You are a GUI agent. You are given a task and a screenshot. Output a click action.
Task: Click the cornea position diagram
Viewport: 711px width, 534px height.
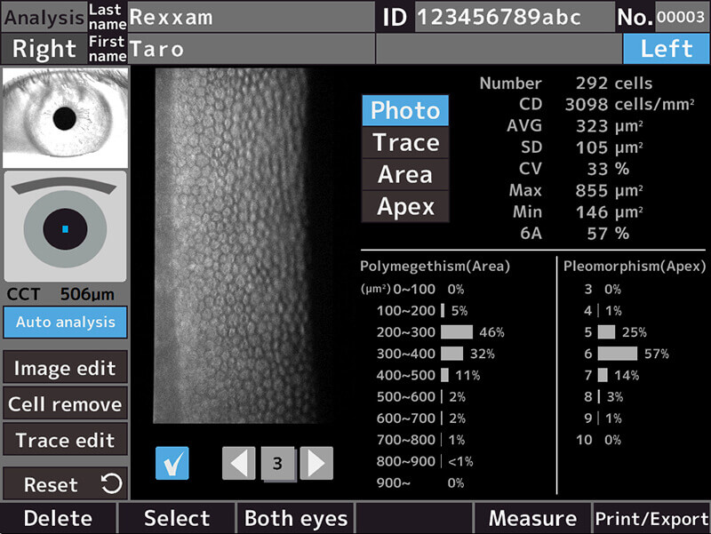click(x=65, y=226)
